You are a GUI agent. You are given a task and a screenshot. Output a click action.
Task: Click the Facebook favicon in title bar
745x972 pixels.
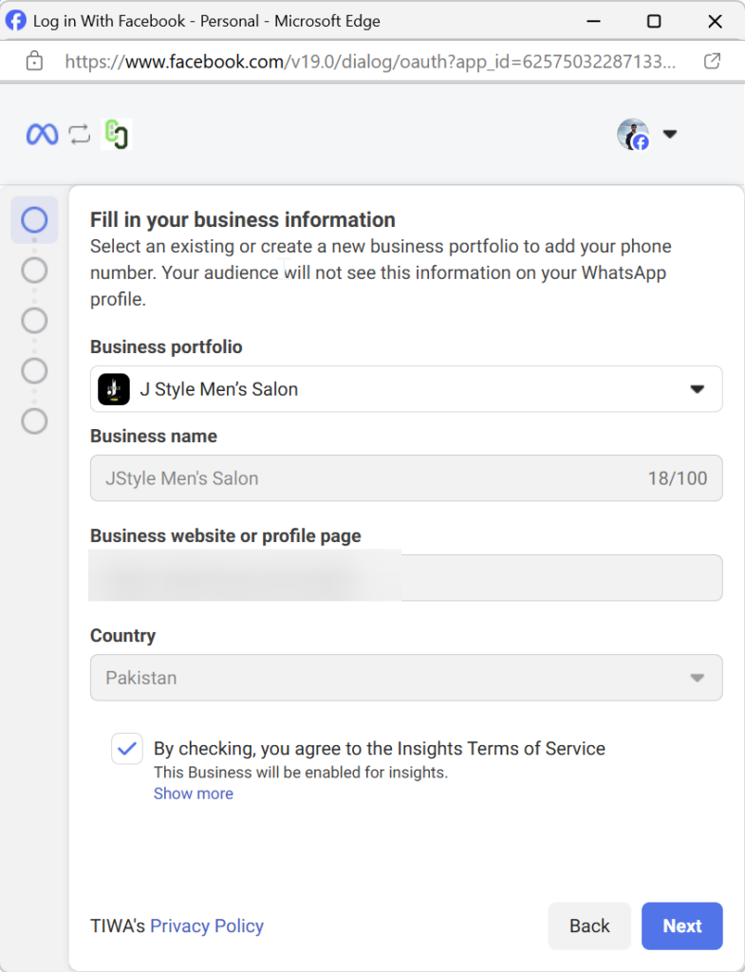tap(15, 21)
